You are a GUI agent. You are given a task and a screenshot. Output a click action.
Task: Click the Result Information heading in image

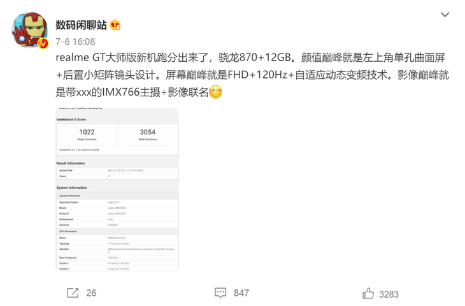click(x=71, y=163)
